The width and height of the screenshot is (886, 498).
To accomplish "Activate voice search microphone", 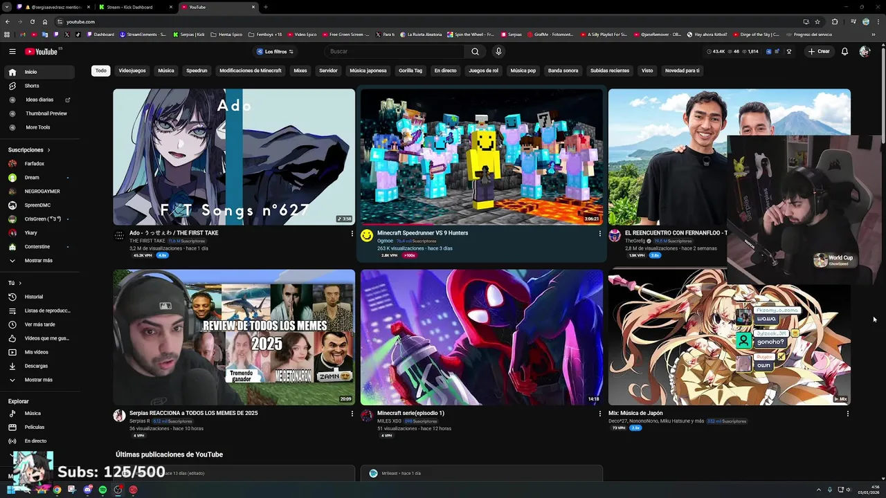I will pyautogui.click(x=498, y=51).
